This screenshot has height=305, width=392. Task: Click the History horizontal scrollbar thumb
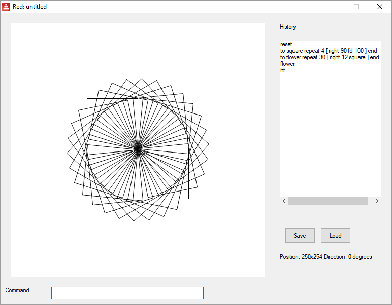tap(328, 201)
